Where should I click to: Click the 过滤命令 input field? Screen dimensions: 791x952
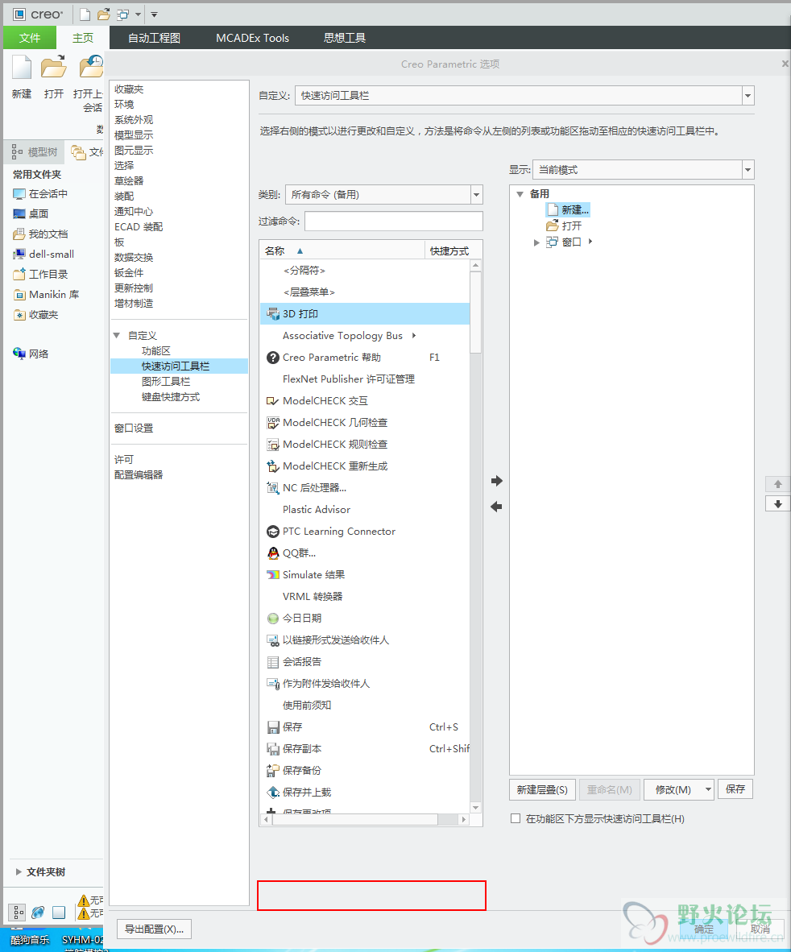tap(393, 221)
